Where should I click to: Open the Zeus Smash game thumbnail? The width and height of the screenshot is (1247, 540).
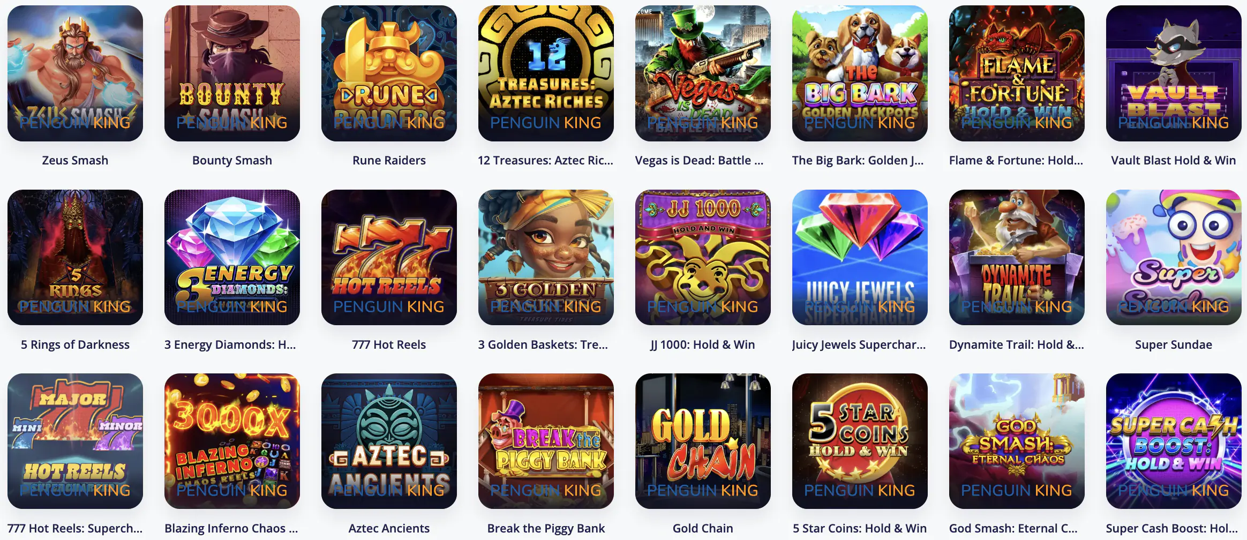(75, 73)
